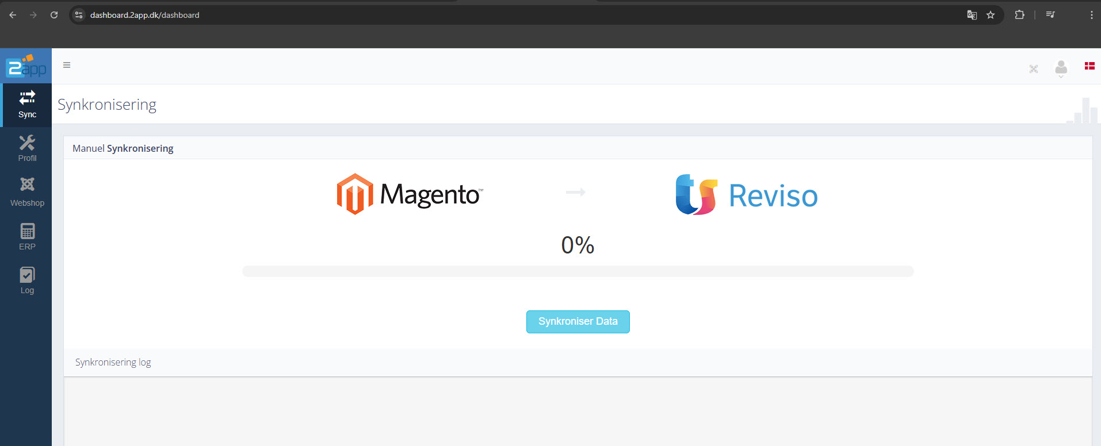This screenshot has width=1101, height=446.
Task: Open the Profil settings in sidebar
Action: (27, 148)
